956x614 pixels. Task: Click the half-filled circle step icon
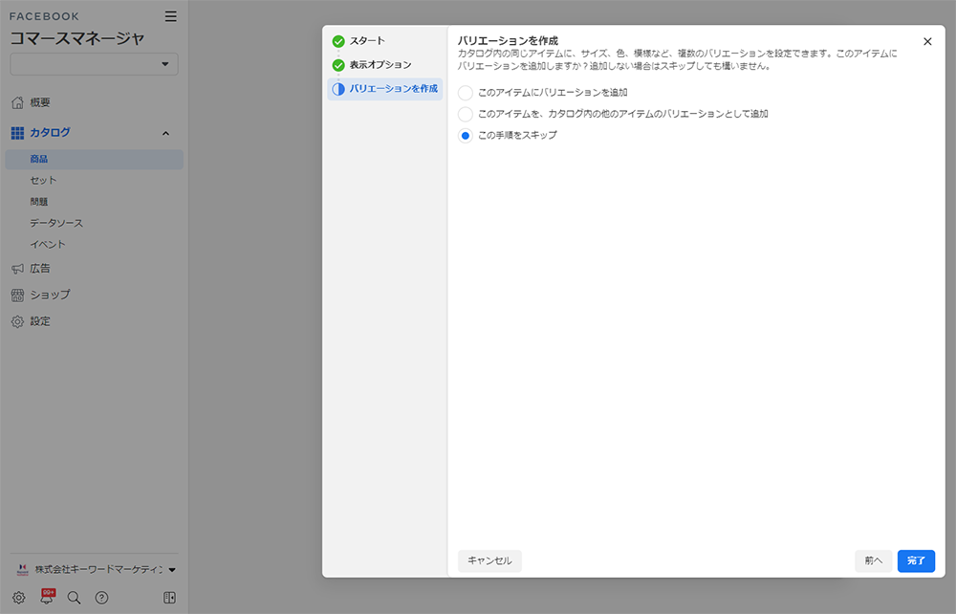(338, 89)
